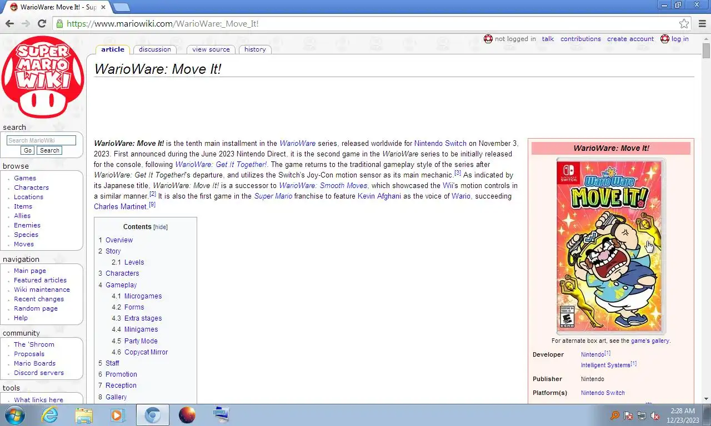The width and height of the screenshot is (711, 426).
Task: Open Windows Media Player from the taskbar
Action: pos(118,415)
